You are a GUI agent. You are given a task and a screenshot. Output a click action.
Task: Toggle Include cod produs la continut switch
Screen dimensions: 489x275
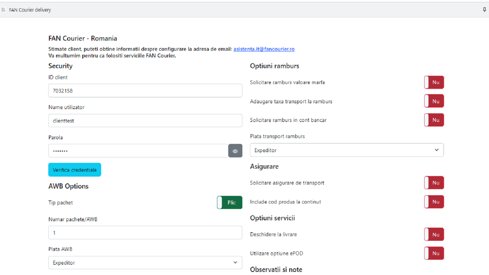pyautogui.click(x=434, y=202)
